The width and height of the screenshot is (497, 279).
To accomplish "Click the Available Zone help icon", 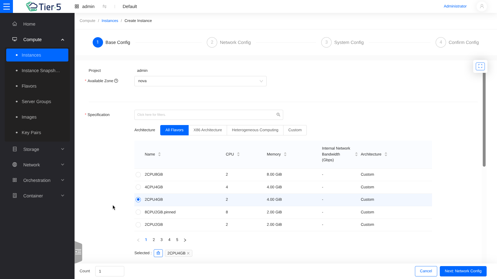I will [x=116, y=81].
